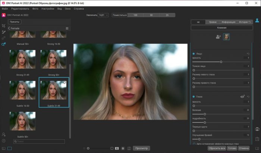Enable auto red-eye removal option
Screen dimensions: 261x153
[194, 144]
